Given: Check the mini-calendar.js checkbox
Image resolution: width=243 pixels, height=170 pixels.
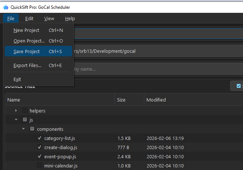Looking at the screenshot, I should coord(40,166).
